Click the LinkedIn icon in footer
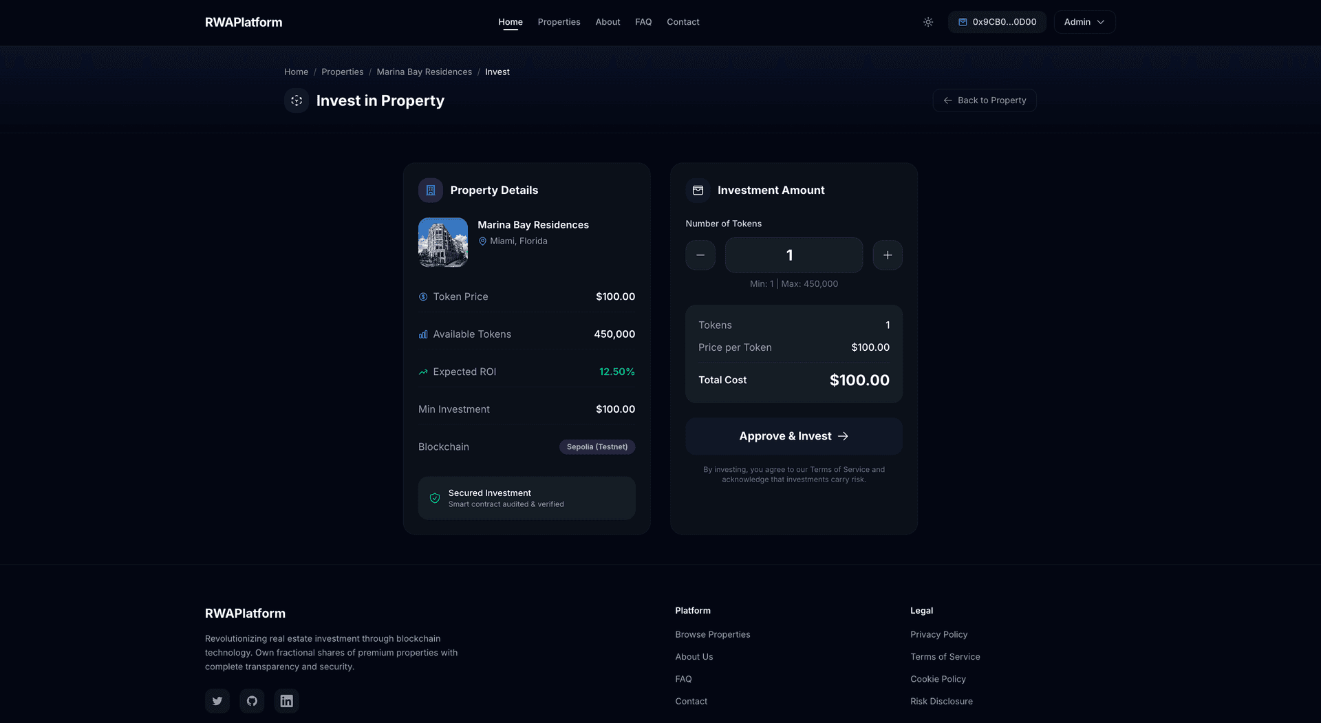The image size is (1321, 723). coord(286,701)
